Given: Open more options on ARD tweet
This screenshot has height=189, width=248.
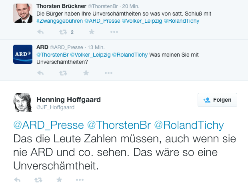Looking at the screenshot, I should pyautogui.click(x=108, y=73).
